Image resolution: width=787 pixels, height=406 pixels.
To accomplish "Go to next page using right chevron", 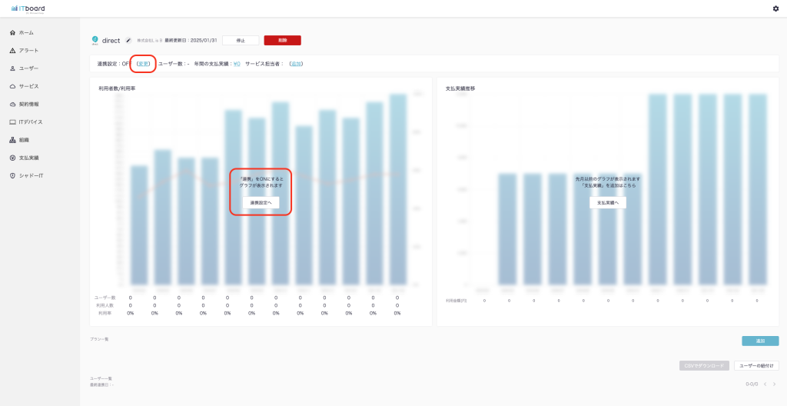I will point(775,384).
